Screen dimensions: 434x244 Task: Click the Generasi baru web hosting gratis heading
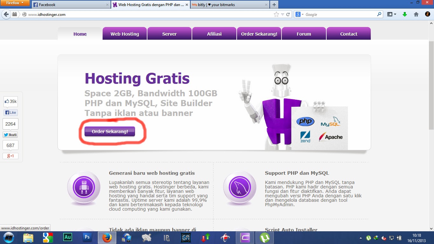point(152,173)
